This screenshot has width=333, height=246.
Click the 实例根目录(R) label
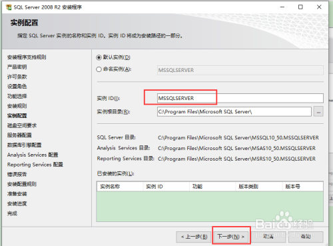click(x=113, y=112)
